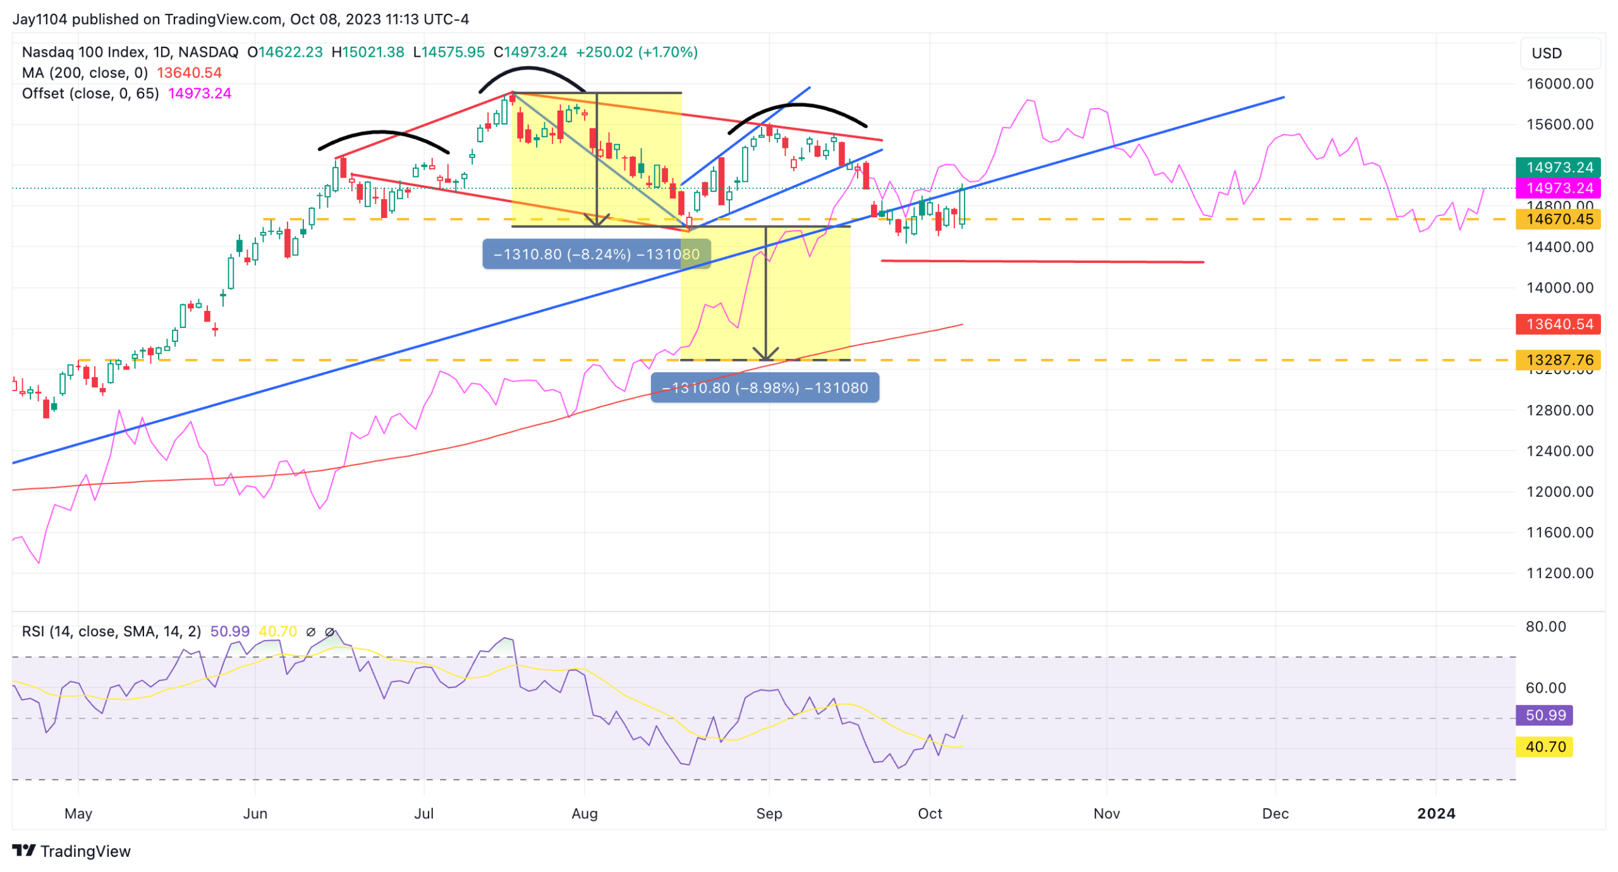Click the 14973.24 value in Offset legend
The height and width of the screenshot is (872, 1618).
click(199, 94)
